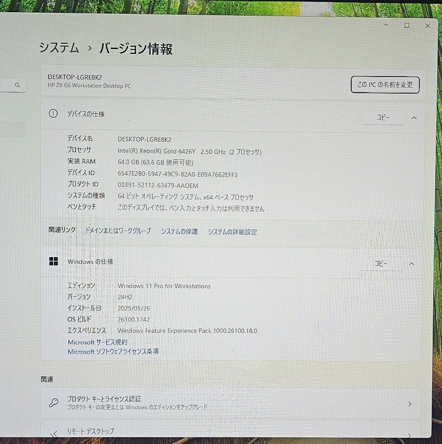Select install date 2025/05/26
This screenshot has height=444, width=442.
pos(134,309)
